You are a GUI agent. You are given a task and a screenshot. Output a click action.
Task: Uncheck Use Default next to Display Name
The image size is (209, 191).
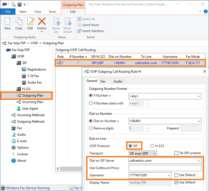coord(176,182)
